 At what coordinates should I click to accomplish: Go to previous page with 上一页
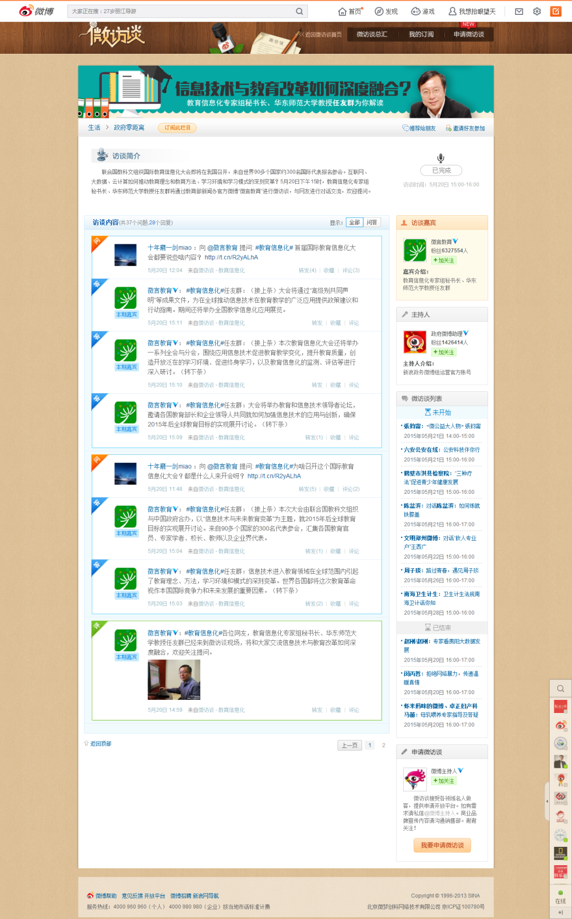(349, 745)
